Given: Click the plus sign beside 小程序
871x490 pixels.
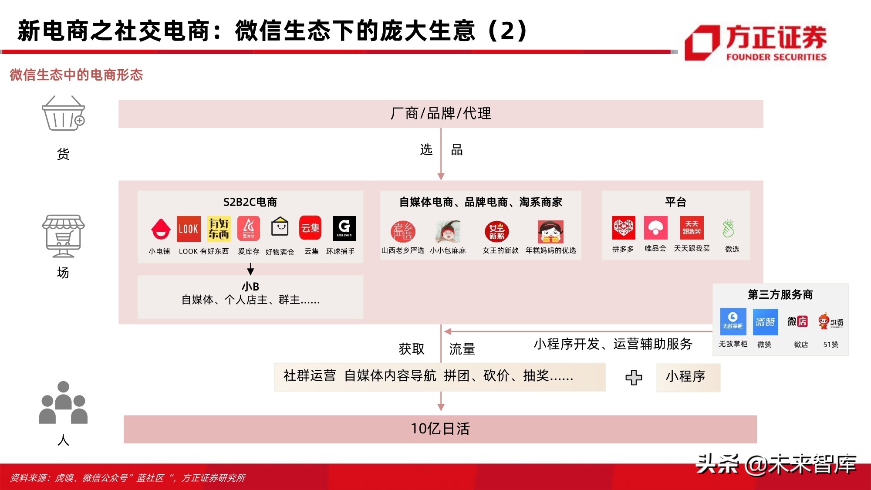Looking at the screenshot, I should click(634, 377).
